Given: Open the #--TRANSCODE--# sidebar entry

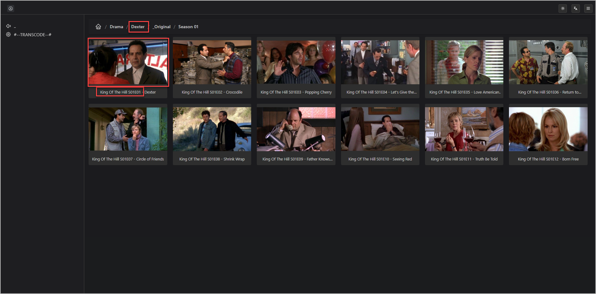Looking at the screenshot, I should [33, 35].
